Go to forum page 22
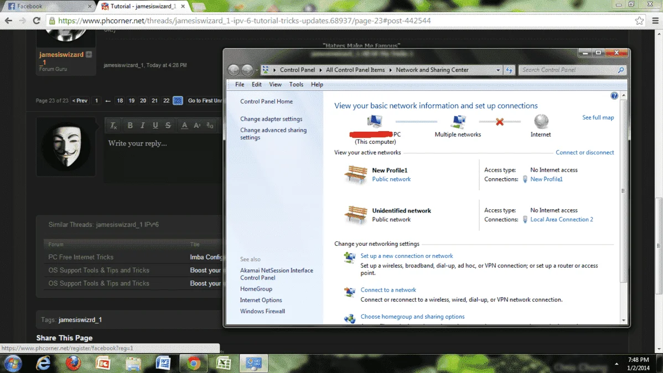The width and height of the screenshot is (663, 373). (x=166, y=100)
